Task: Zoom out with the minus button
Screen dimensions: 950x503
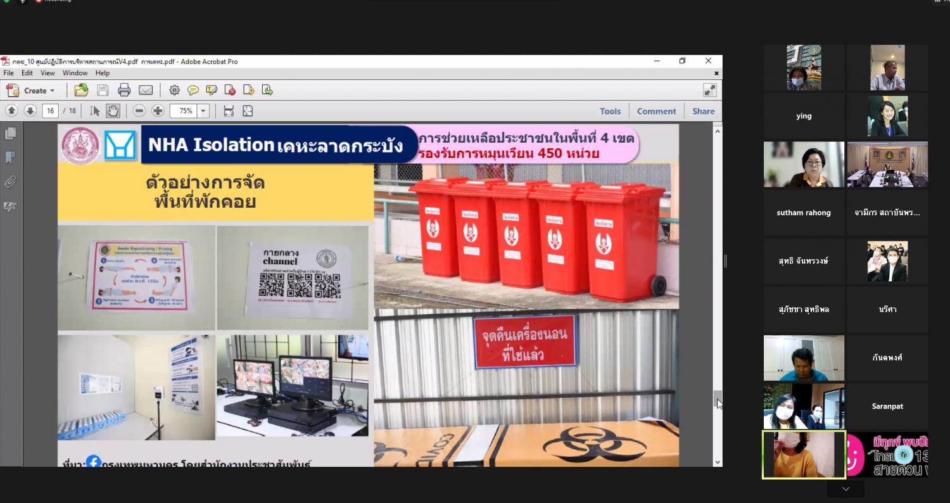Action: [x=139, y=111]
